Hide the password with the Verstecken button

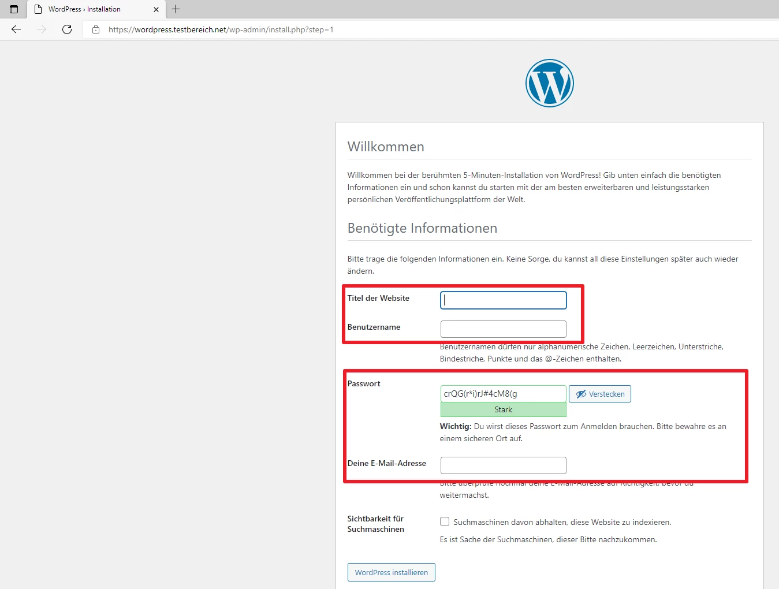coord(600,394)
